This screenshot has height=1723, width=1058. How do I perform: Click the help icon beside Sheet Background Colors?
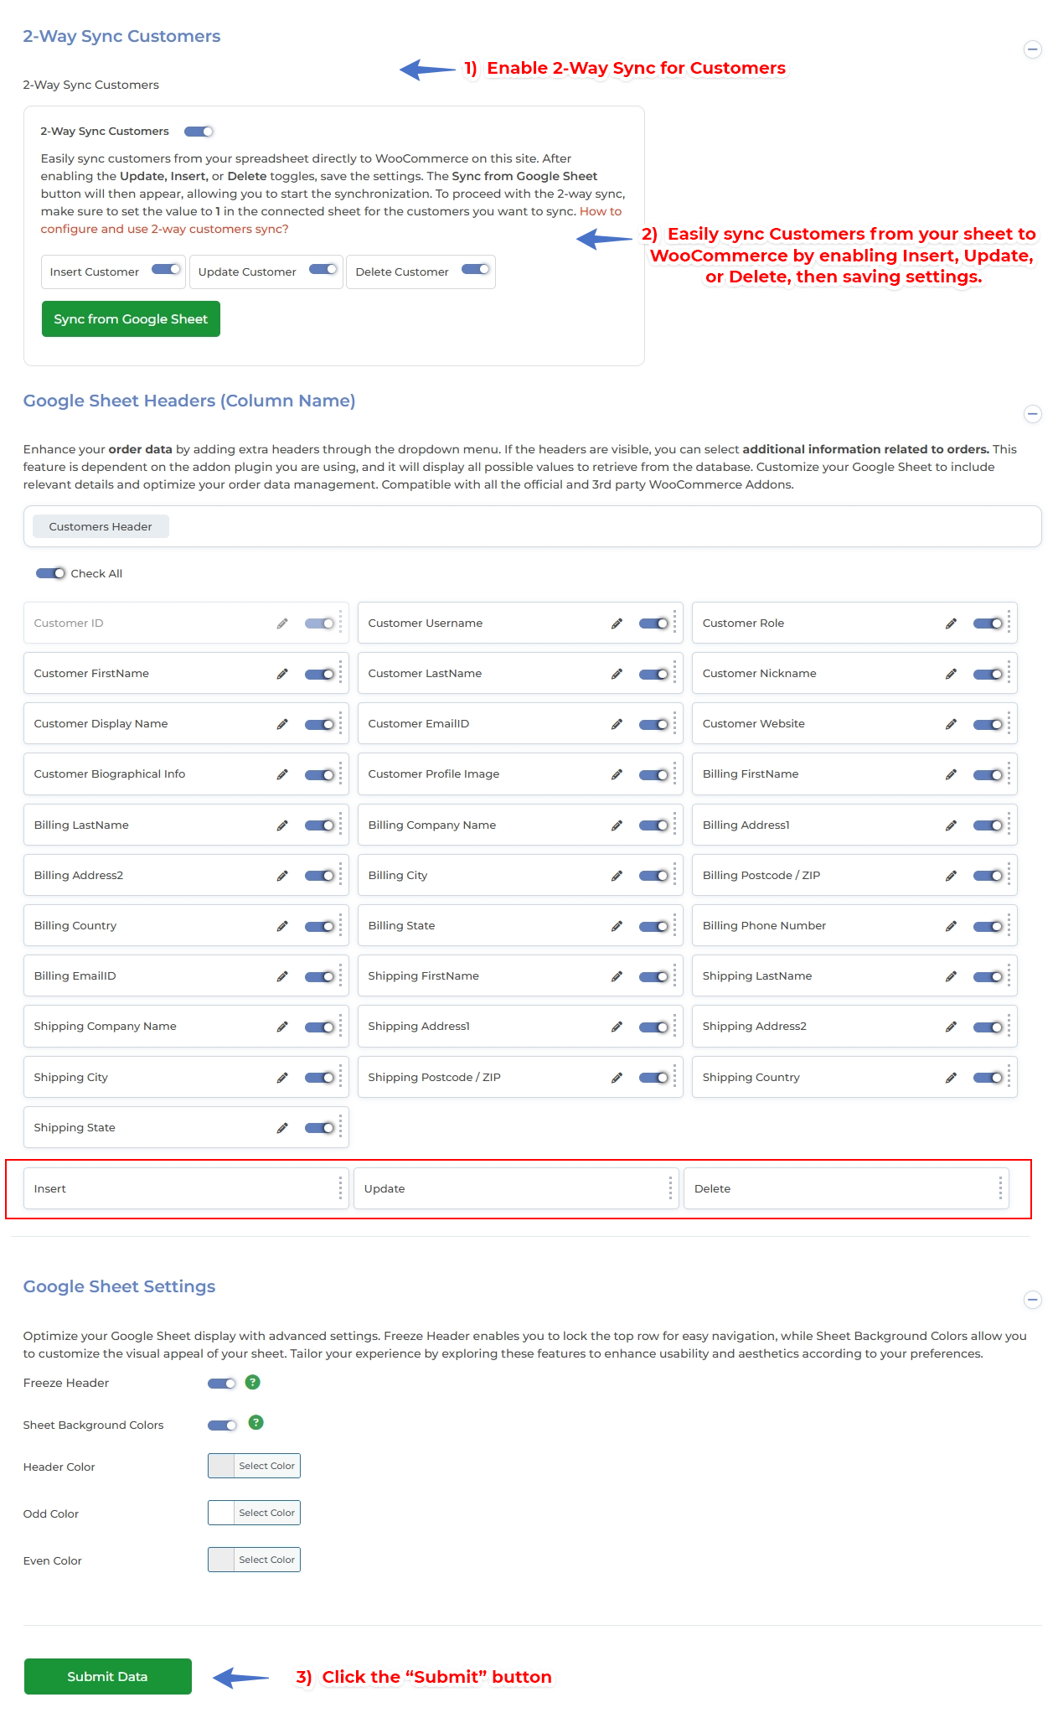tap(256, 1423)
